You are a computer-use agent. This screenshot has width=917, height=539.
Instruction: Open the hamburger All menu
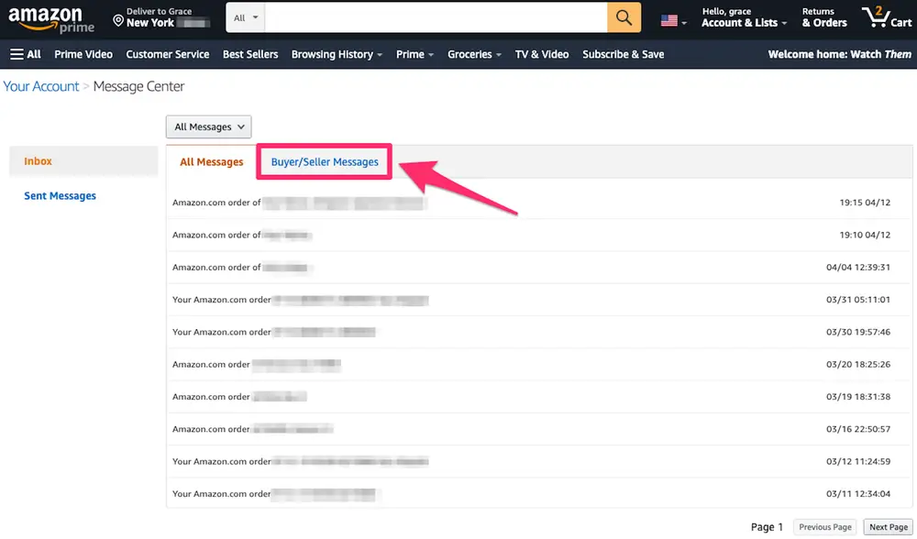coord(25,54)
